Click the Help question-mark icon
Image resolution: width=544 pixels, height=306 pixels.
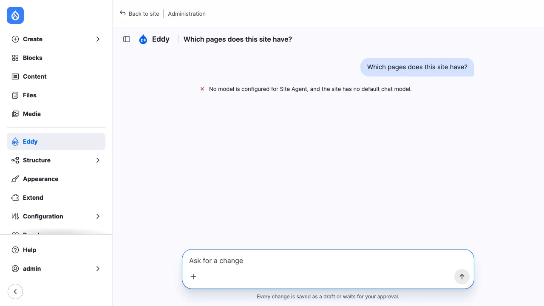(15, 250)
